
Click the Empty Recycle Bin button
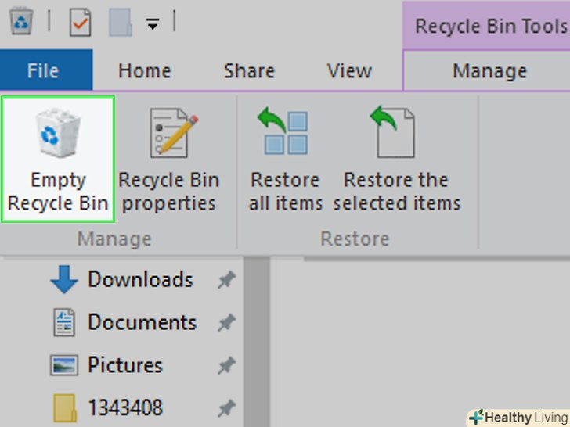[x=58, y=159]
